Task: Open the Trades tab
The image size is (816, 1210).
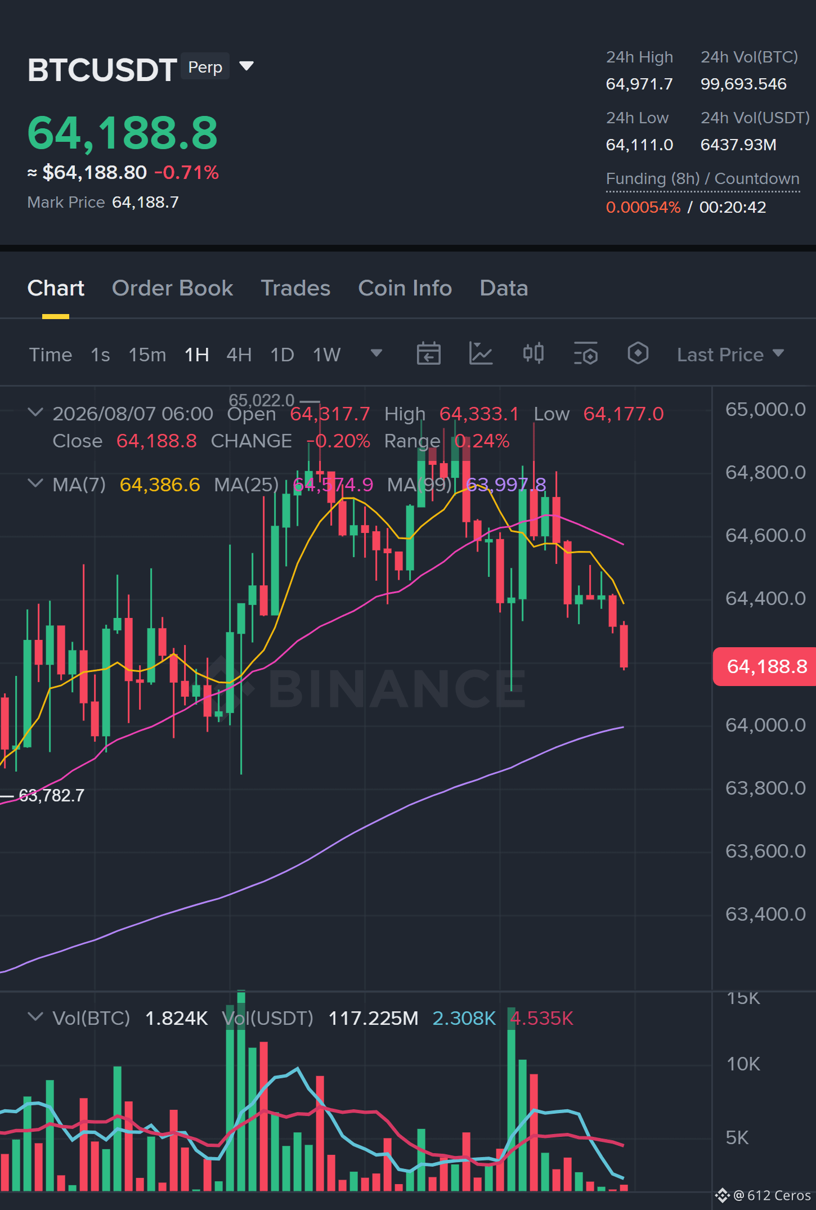Action: pyautogui.click(x=295, y=288)
